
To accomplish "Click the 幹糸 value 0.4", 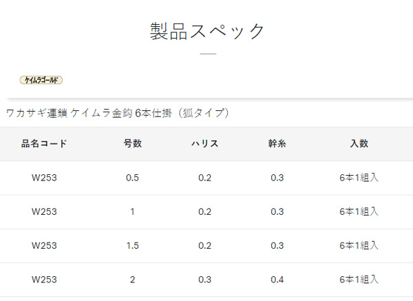I will (x=277, y=280).
